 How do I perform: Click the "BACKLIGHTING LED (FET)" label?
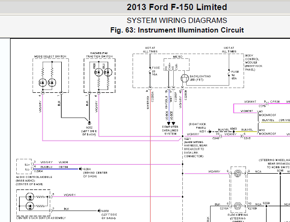(200, 78)
